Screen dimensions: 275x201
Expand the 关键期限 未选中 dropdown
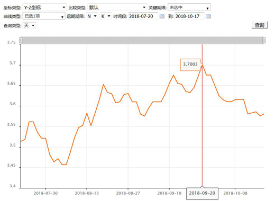(x=189, y=7)
